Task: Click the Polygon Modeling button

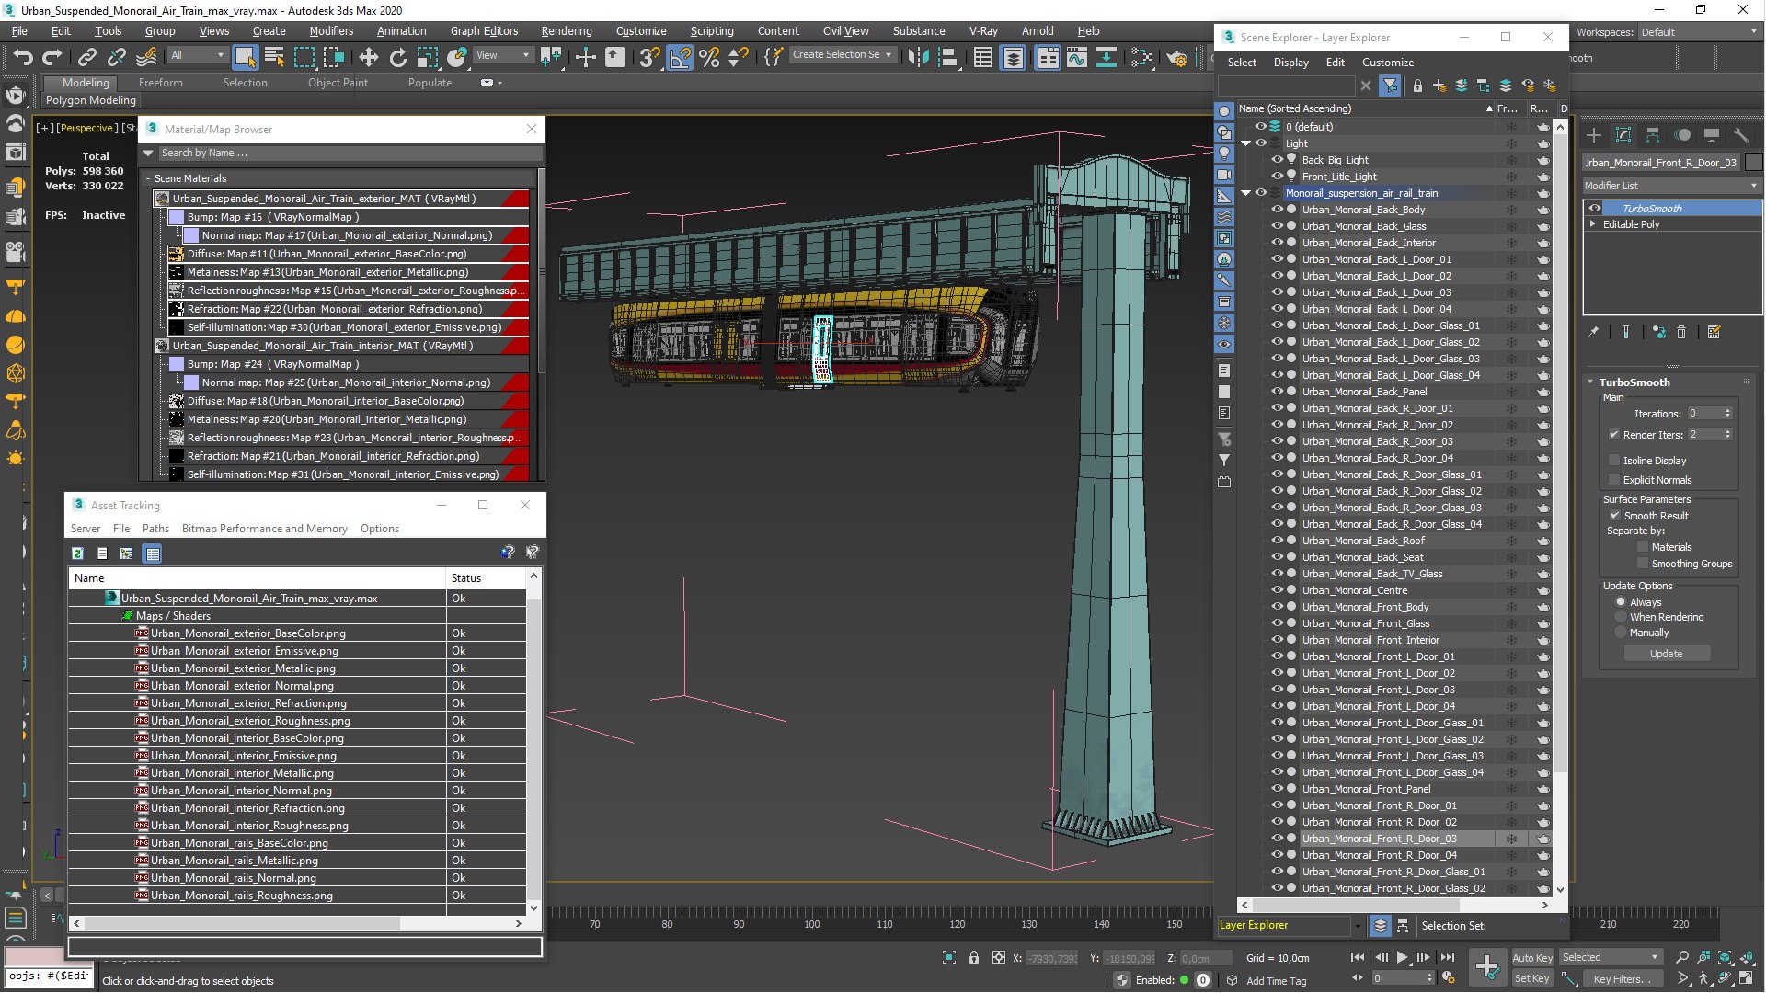Action: [90, 100]
